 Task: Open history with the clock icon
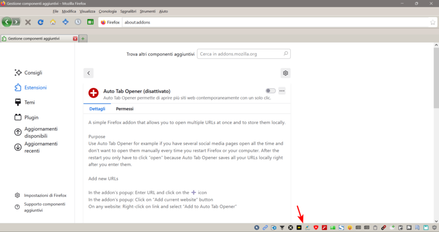coord(78,22)
